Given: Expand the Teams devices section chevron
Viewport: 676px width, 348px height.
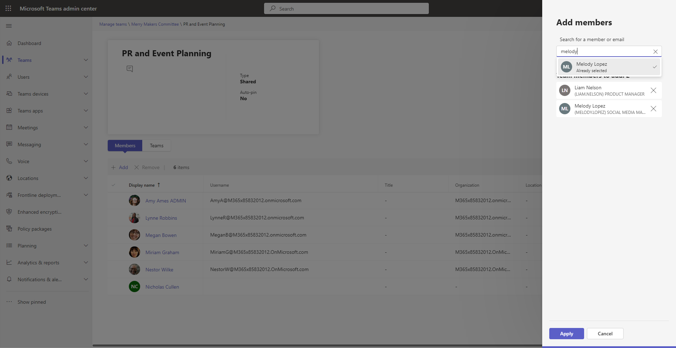Looking at the screenshot, I should (x=86, y=94).
